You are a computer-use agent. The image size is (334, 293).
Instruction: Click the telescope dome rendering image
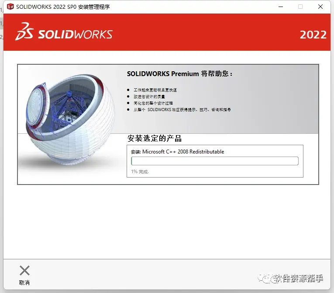[x=70, y=120]
